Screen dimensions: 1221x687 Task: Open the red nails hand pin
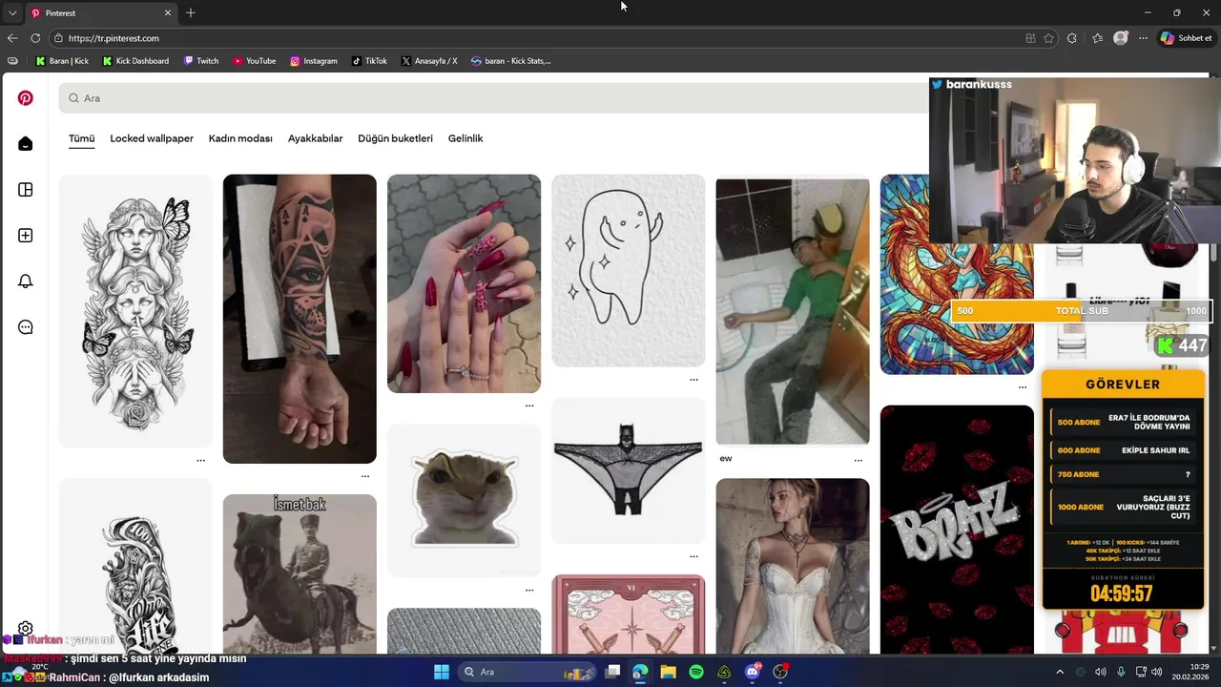pos(464,283)
